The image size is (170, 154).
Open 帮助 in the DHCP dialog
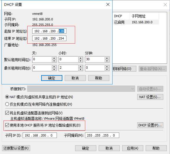tap(99, 78)
